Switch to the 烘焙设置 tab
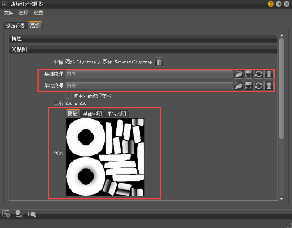The width and height of the screenshot is (292, 228). (16, 26)
